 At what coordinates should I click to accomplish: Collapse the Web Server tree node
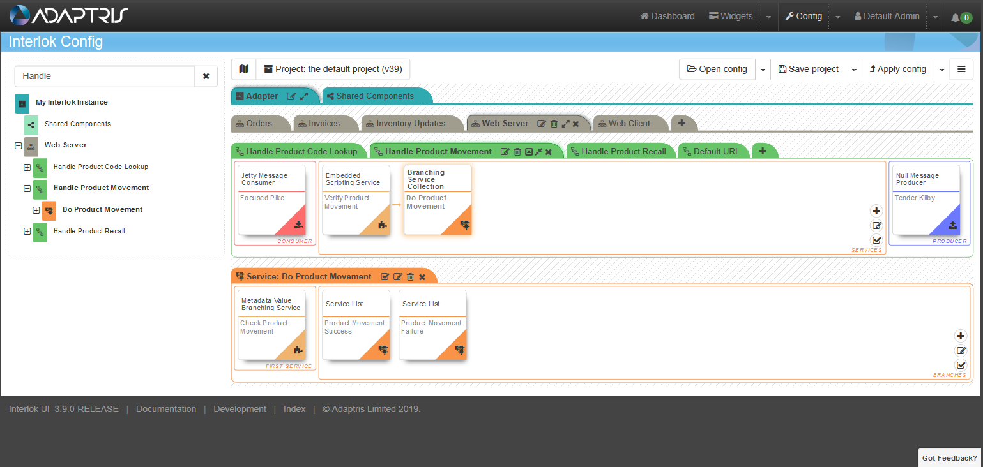coord(18,145)
